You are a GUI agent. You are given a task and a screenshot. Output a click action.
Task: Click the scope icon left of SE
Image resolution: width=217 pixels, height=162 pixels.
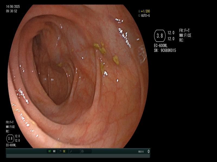(60, 151)
